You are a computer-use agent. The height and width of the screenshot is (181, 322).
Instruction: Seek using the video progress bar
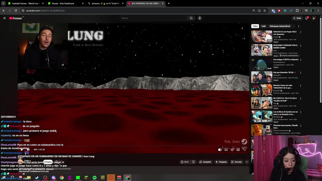133,146
